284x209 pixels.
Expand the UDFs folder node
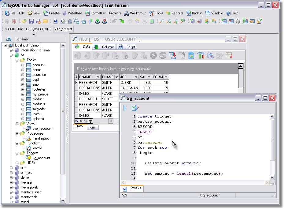[x=17, y=163]
